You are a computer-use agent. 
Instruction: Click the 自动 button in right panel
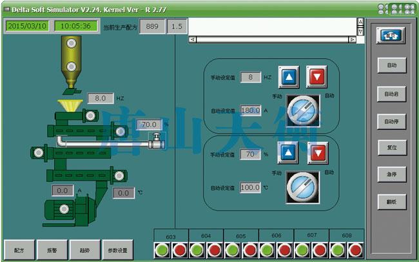pyautogui.click(x=391, y=65)
